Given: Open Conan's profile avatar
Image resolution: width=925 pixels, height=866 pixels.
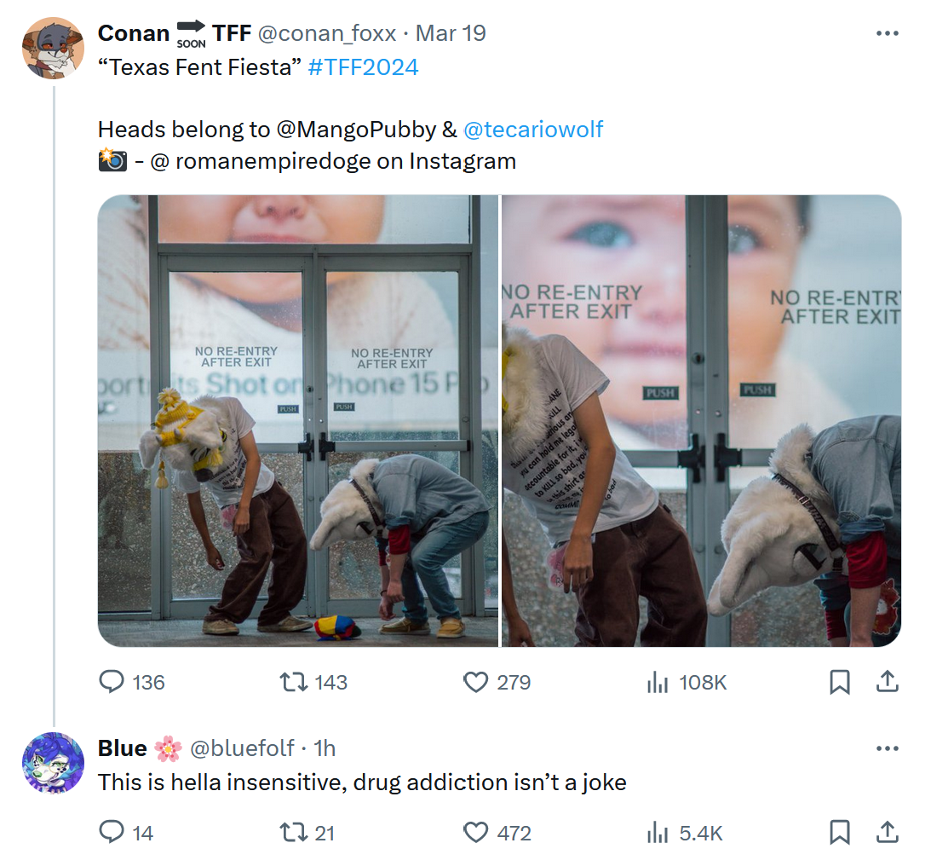Looking at the screenshot, I should [53, 48].
